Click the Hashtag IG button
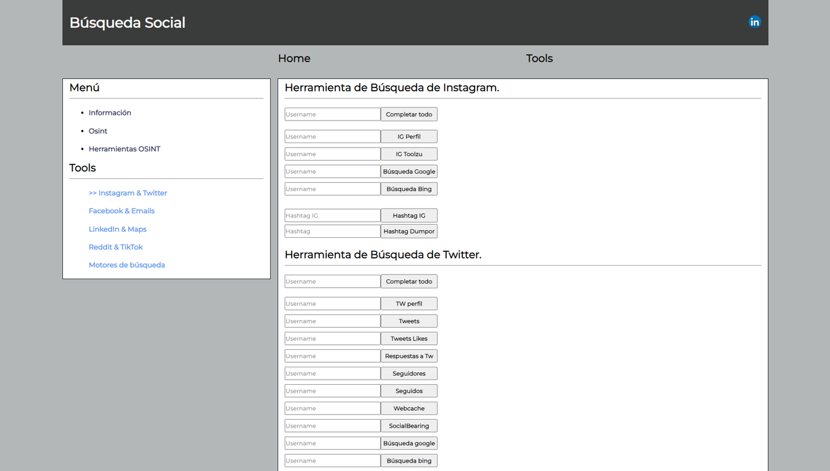Viewport: 830px width, 471px height. click(x=409, y=216)
